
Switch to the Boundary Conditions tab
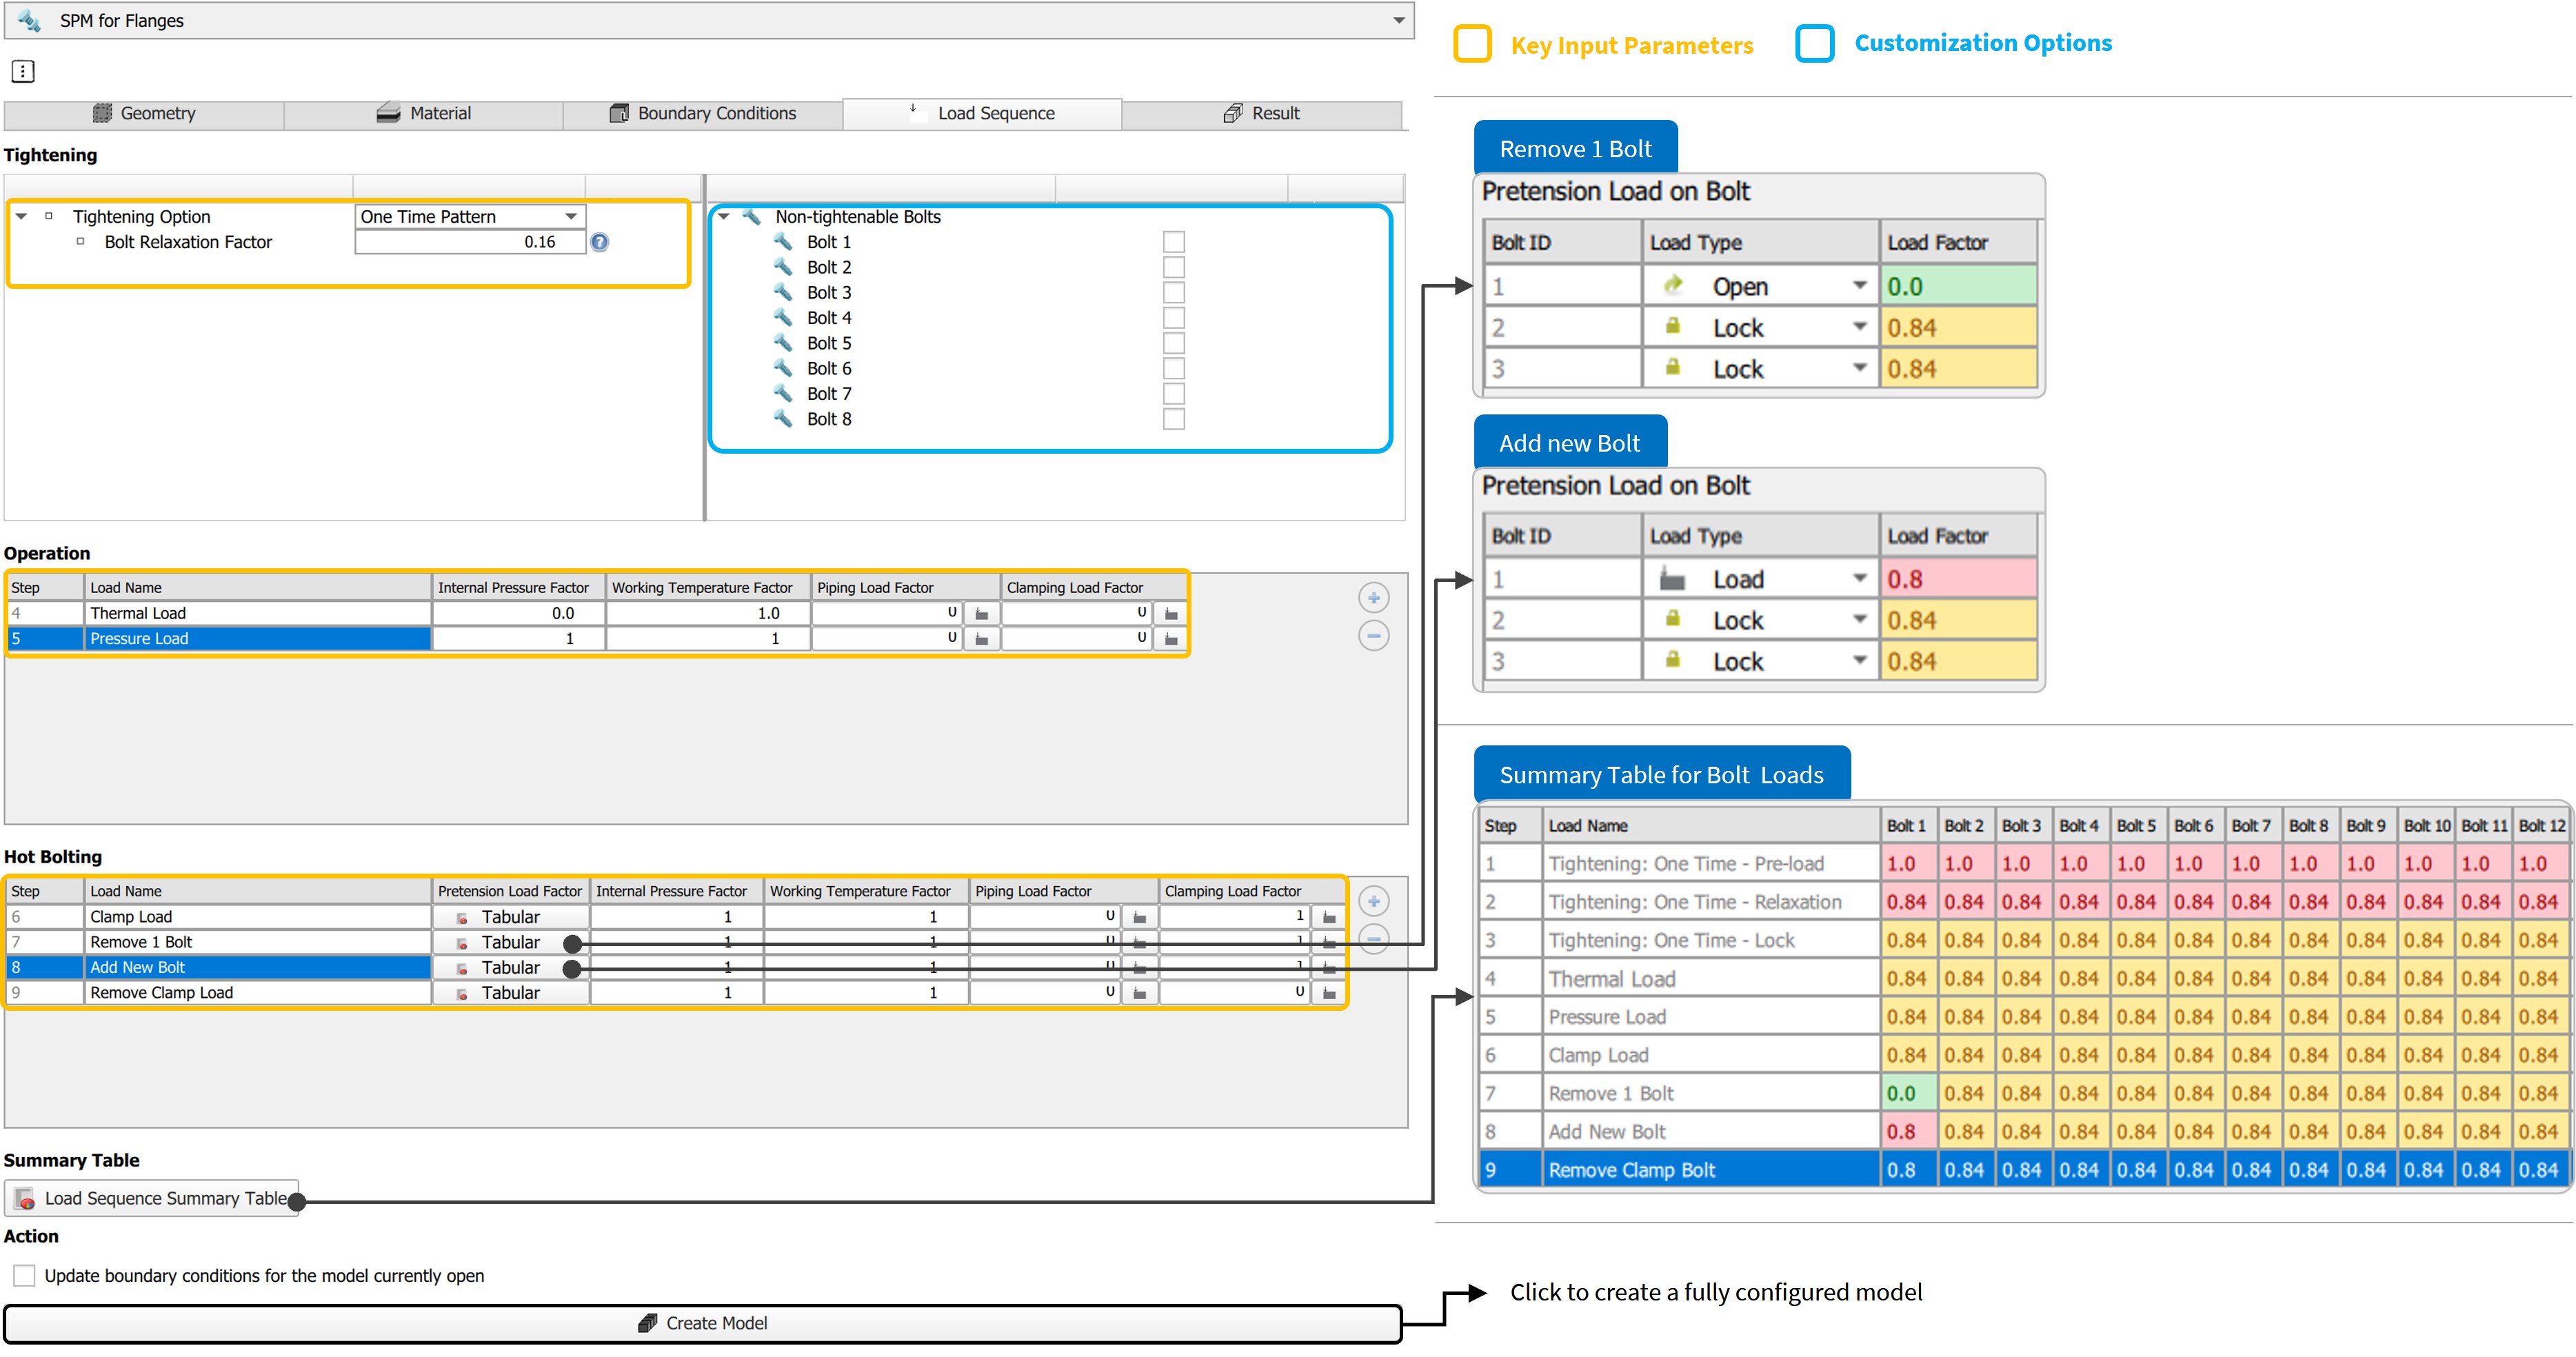702,114
